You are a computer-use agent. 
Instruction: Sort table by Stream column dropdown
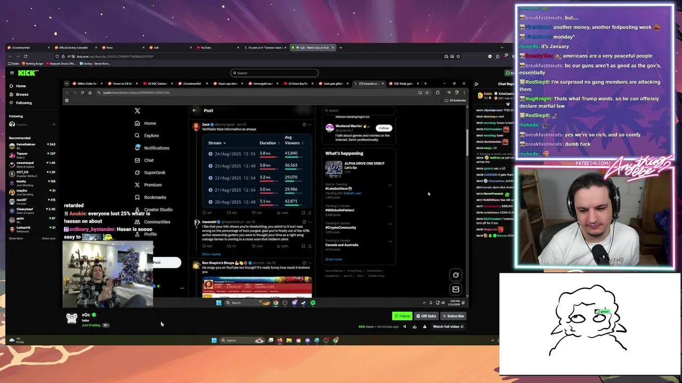tap(217, 143)
